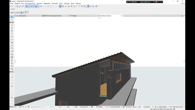Viewport: 195px width, 110px height.
Task: Open the 1:100 scale dropdown in status bar
Action: coord(74,107)
